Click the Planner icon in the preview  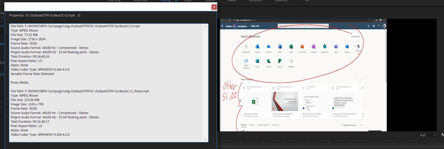[280, 61]
